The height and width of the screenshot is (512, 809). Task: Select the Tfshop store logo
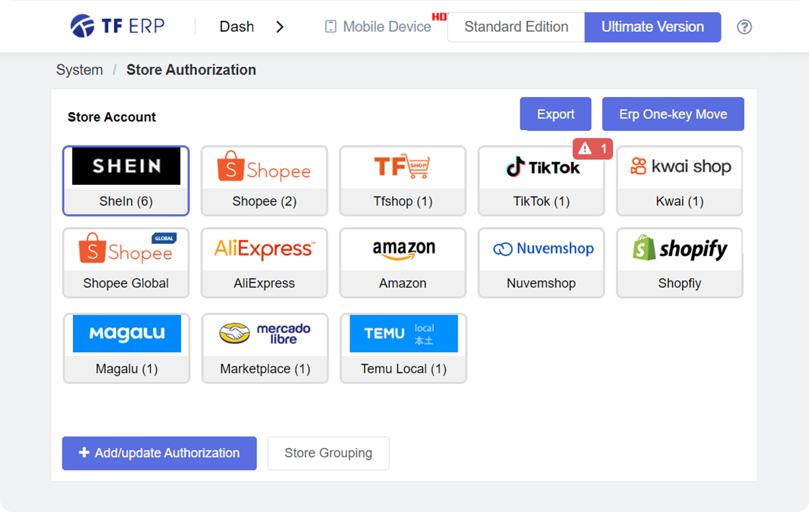point(402,167)
